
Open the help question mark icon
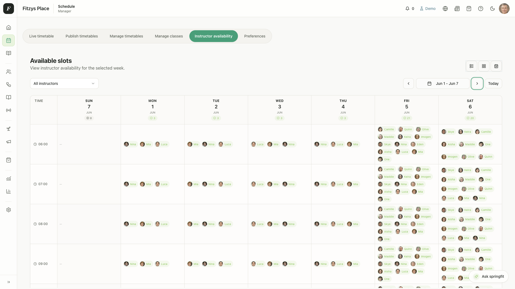coord(481,9)
